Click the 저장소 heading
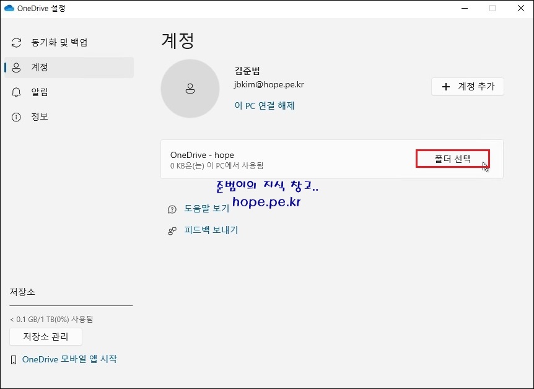 click(x=22, y=292)
